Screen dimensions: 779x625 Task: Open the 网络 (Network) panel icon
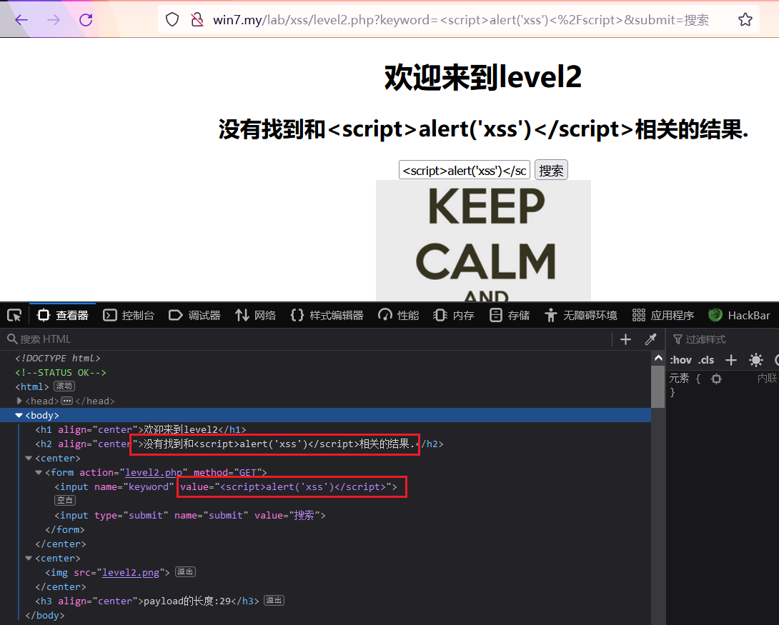255,314
